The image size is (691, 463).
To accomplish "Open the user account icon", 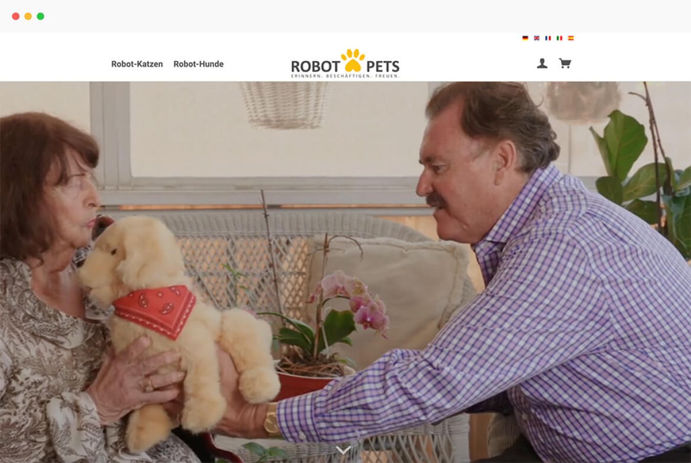I will pyautogui.click(x=542, y=63).
